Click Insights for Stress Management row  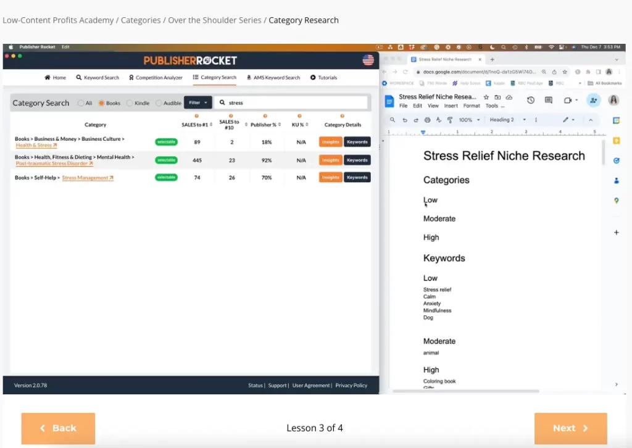pos(330,178)
